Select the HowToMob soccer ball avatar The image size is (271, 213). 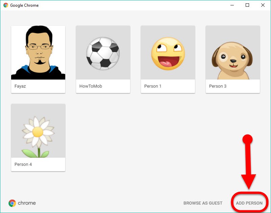click(103, 53)
